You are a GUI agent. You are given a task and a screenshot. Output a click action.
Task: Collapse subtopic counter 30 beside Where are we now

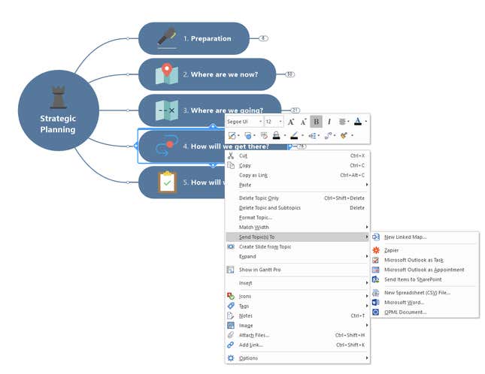289,74
